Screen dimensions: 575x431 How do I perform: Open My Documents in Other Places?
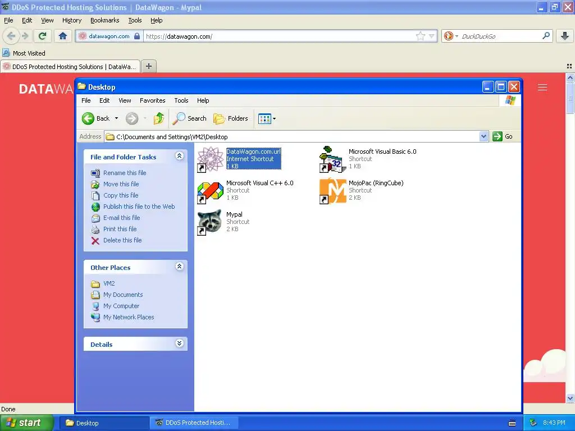[123, 295]
